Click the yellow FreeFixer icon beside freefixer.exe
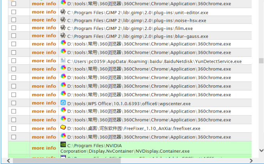The image size is (264, 164). pos(63,127)
